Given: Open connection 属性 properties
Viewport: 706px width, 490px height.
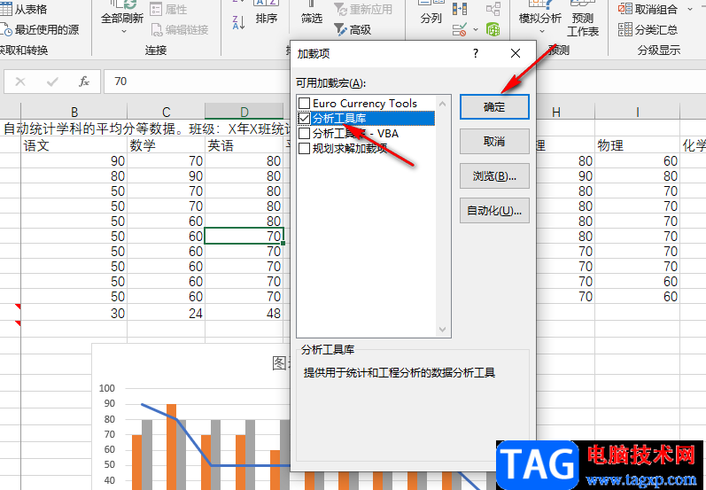Looking at the screenshot, I should pos(168,9).
